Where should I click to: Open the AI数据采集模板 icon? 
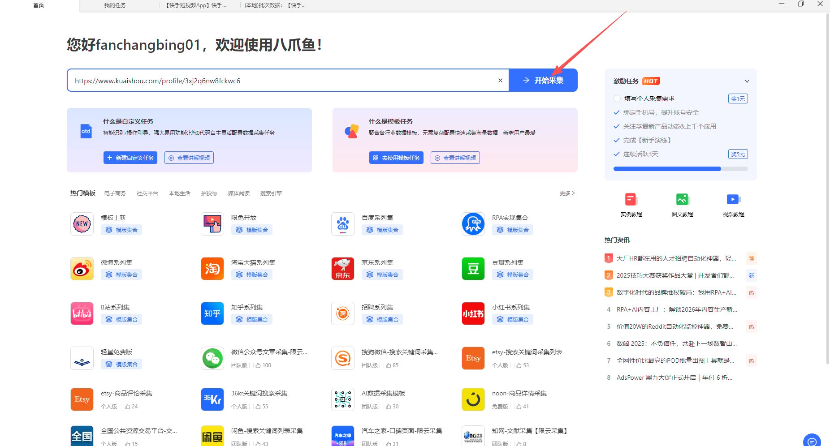tap(343, 399)
